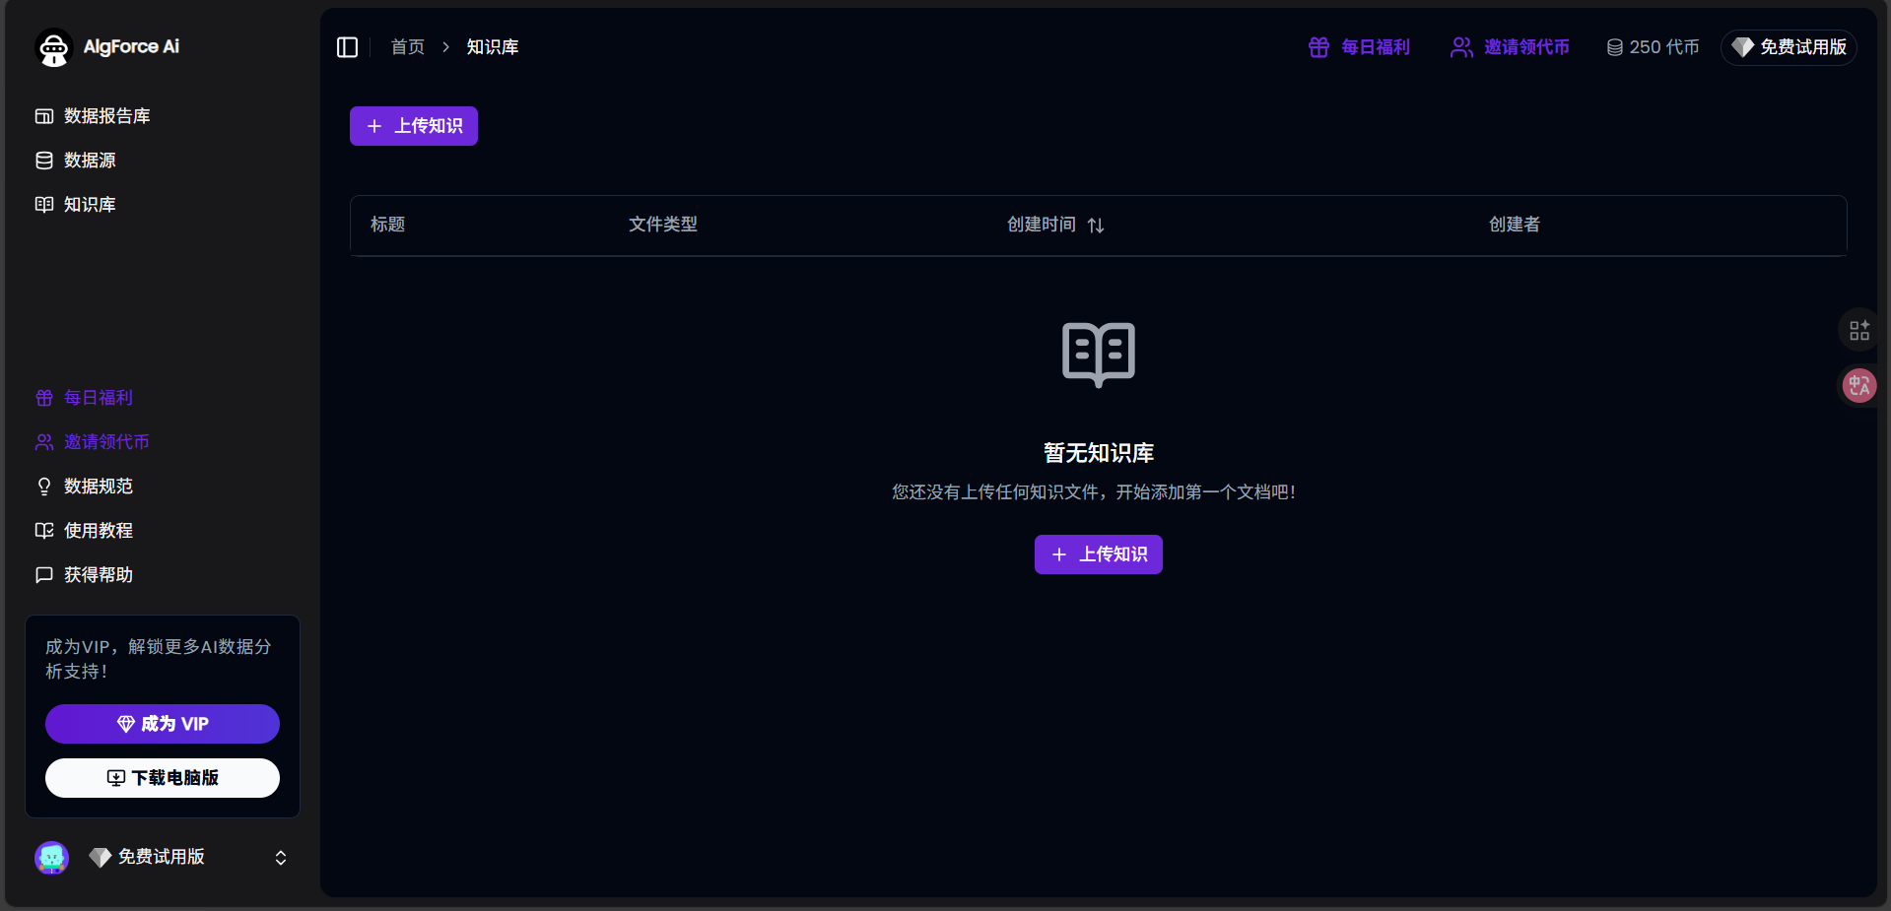Expand the account plan chevron selector
This screenshot has width=1891, height=911.
pos(281,858)
